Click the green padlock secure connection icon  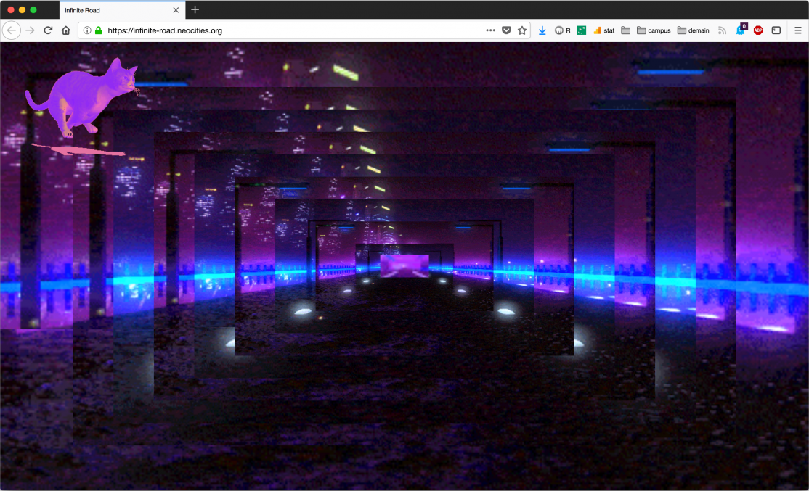point(99,30)
